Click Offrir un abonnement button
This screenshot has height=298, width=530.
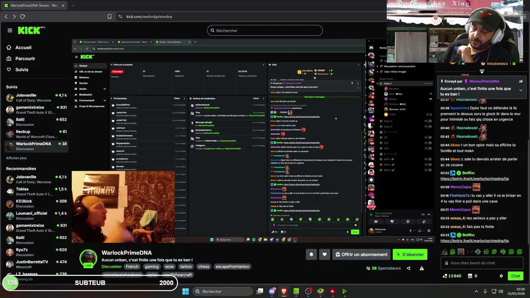pyautogui.click(x=361, y=255)
